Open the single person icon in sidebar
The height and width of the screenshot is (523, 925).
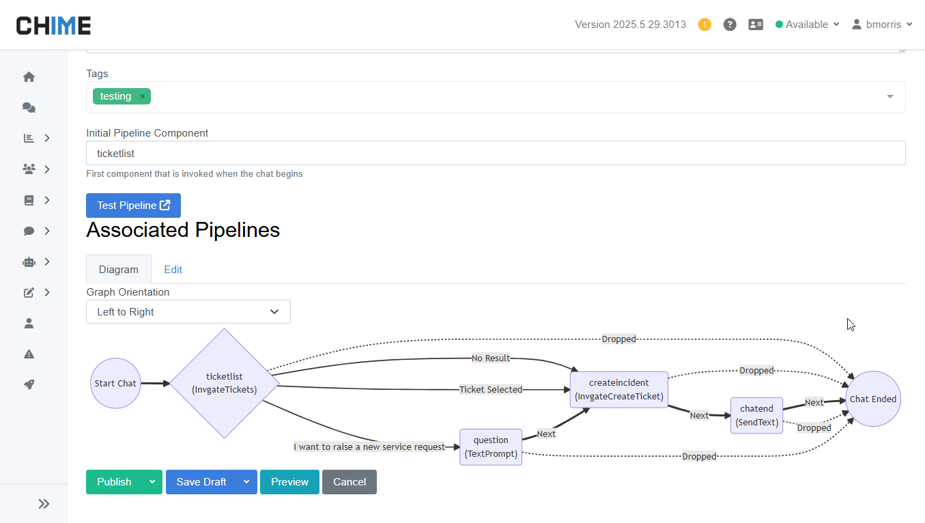click(29, 323)
